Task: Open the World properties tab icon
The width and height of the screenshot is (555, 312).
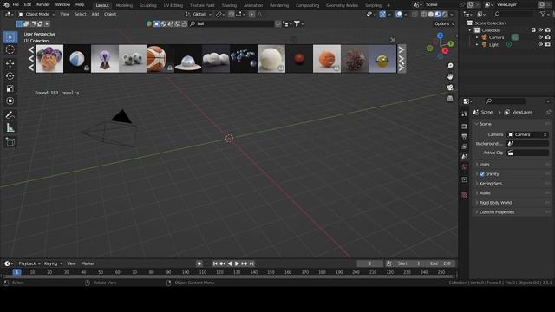Action: 465,166
